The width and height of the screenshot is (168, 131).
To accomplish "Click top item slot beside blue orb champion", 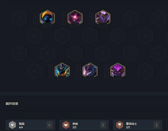I will (36, 14).
